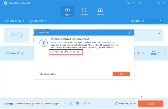The height and width of the screenshot is (109, 168).
Task: Open the Toolbox tab
Action: tap(101, 11)
